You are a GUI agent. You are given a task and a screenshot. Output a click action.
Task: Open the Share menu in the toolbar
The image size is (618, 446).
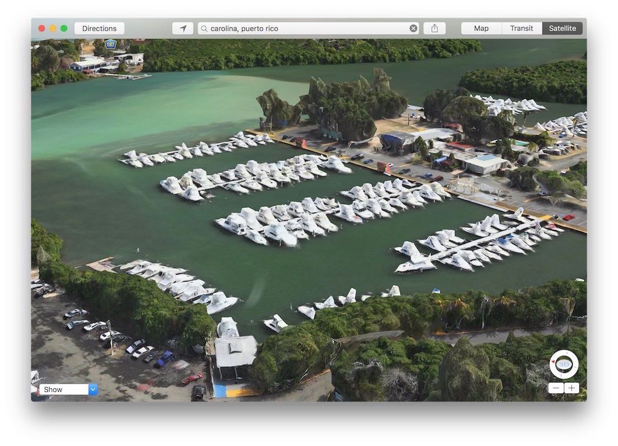point(434,28)
